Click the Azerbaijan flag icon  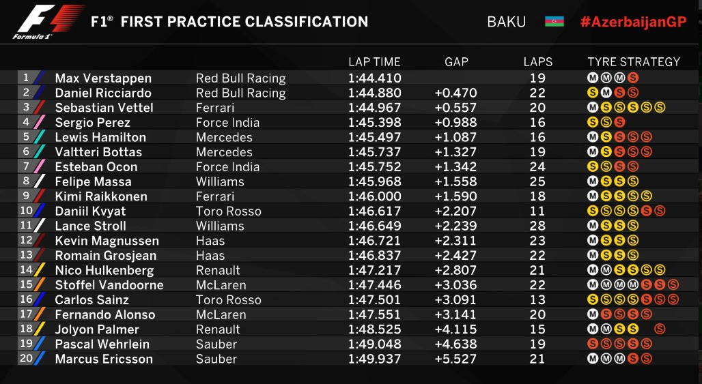(x=554, y=21)
